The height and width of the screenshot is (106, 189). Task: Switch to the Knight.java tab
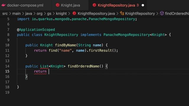(x=70, y=5)
